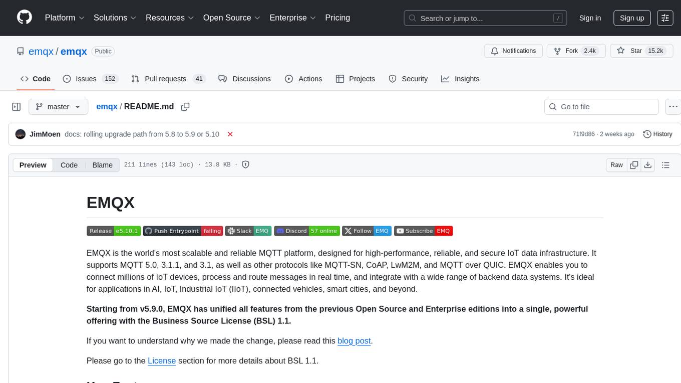
Task: Fork the repository
Action: pyautogui.click(x=576, y=51)
